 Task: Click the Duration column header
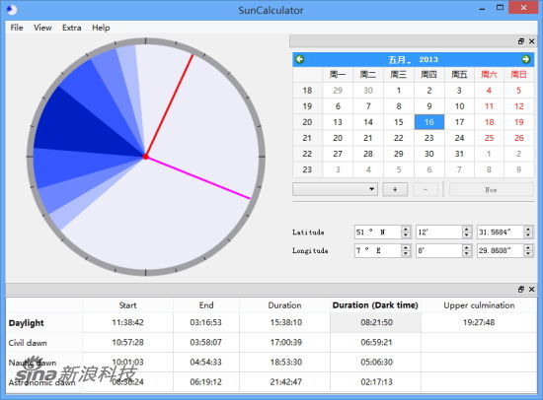[x=284, y=305]
